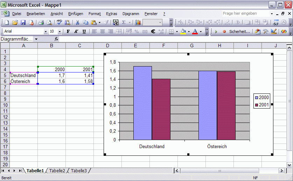This screenshot has width=293, height=181.
Task: Expand the Arial font name dropdown
Action: [46, 32]
